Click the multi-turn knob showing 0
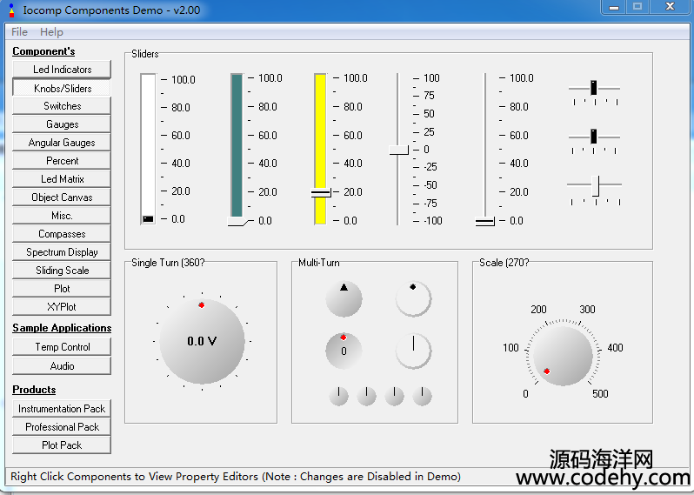 point(344,351)
